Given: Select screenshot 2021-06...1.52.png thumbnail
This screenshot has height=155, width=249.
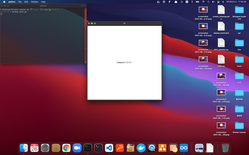Looking at the screenshot, I should tap(203, 59).
